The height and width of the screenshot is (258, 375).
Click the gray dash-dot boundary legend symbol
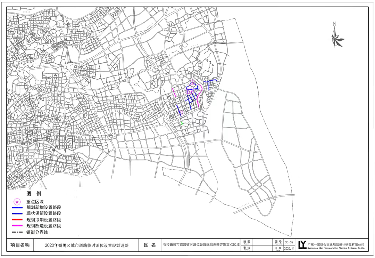(17, 232)
